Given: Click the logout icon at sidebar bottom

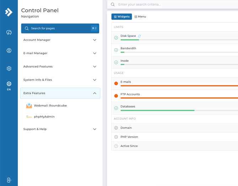Looking at the screenshot, I should [9, 180].
